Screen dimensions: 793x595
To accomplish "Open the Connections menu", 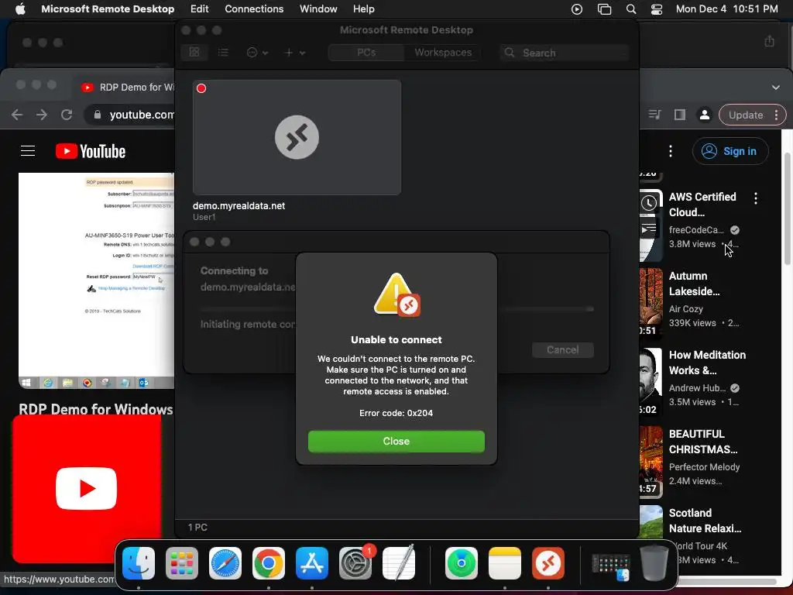I will tap(254, 9).
